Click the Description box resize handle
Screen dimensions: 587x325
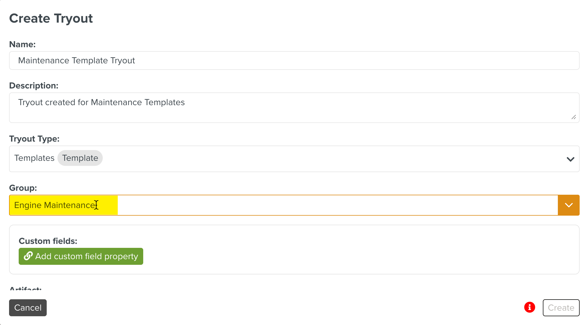click(573, 117)
